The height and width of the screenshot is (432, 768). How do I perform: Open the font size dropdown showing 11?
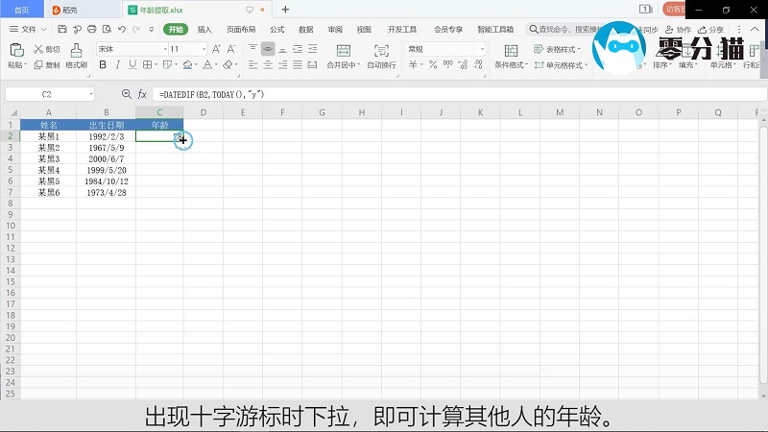pos(204,49)
